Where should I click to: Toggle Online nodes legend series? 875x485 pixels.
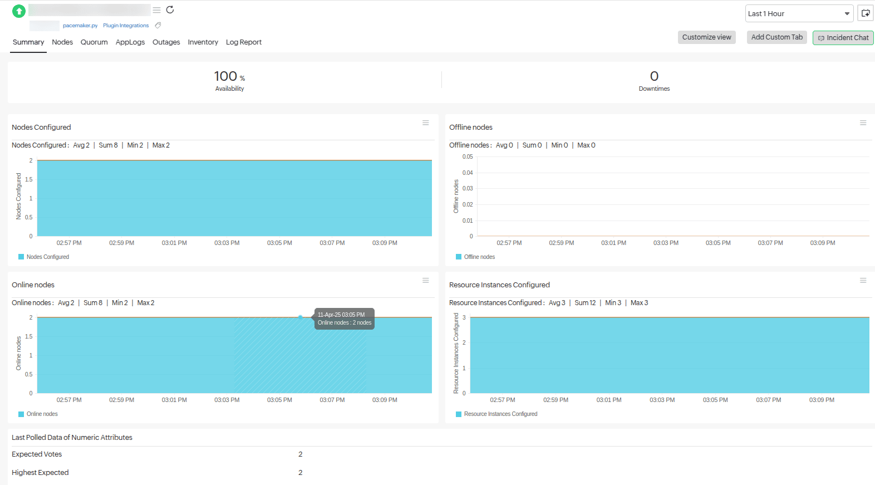(38, 414)
